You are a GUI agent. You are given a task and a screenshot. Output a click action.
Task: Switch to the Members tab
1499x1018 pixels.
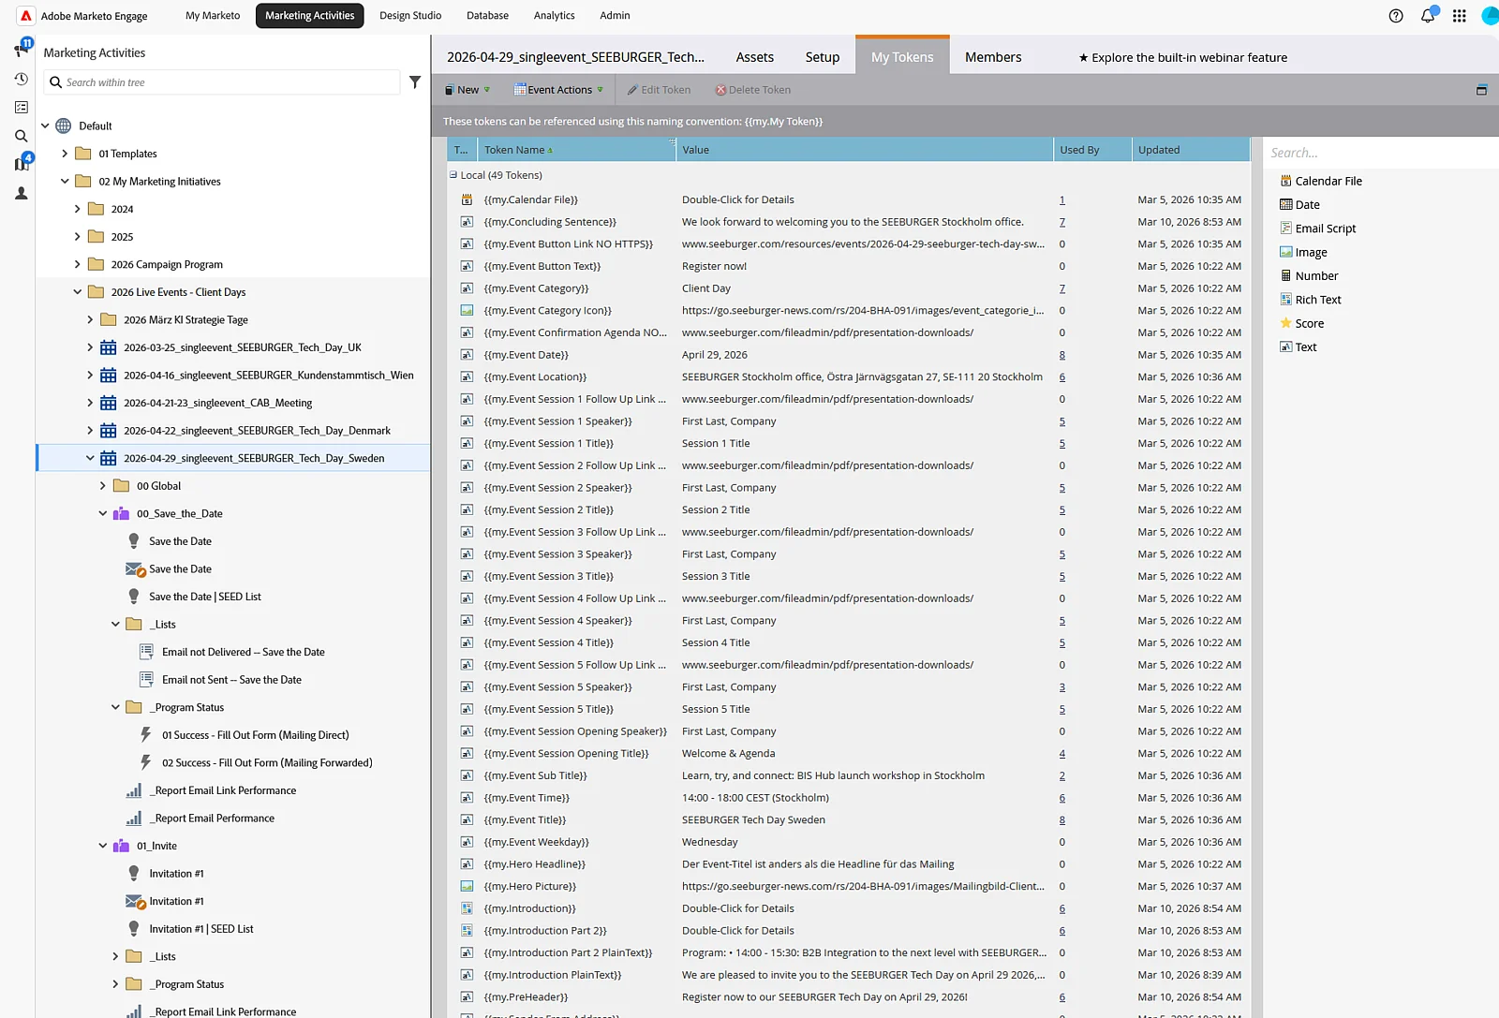tap(993, 57)
